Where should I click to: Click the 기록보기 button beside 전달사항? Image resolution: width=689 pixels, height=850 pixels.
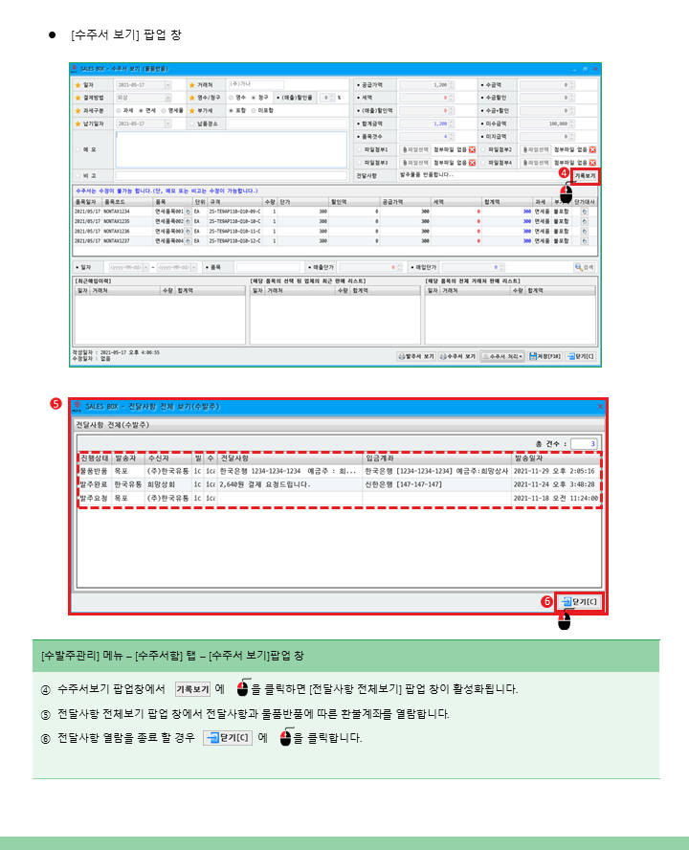(585, 175)
